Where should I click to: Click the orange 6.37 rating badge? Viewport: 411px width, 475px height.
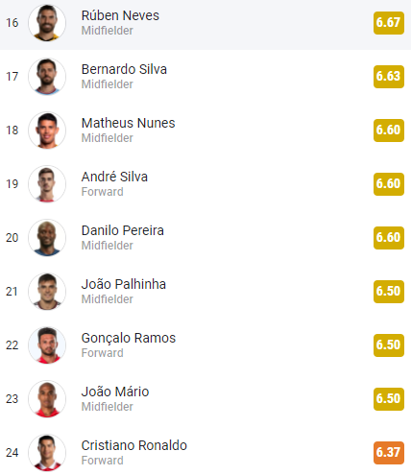389,453
